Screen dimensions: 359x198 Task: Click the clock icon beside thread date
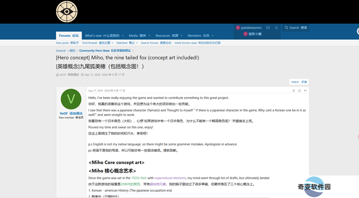pos(83,75)
